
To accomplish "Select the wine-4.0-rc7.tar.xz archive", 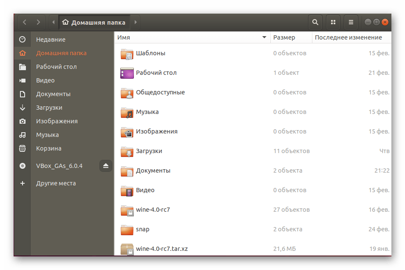I will [x=161, y=249].
